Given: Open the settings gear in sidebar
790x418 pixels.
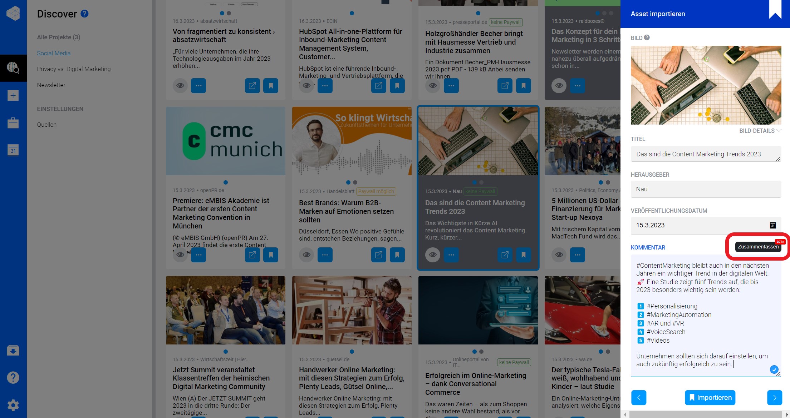Looking at the screenshot, I should (x=13, y=405).
